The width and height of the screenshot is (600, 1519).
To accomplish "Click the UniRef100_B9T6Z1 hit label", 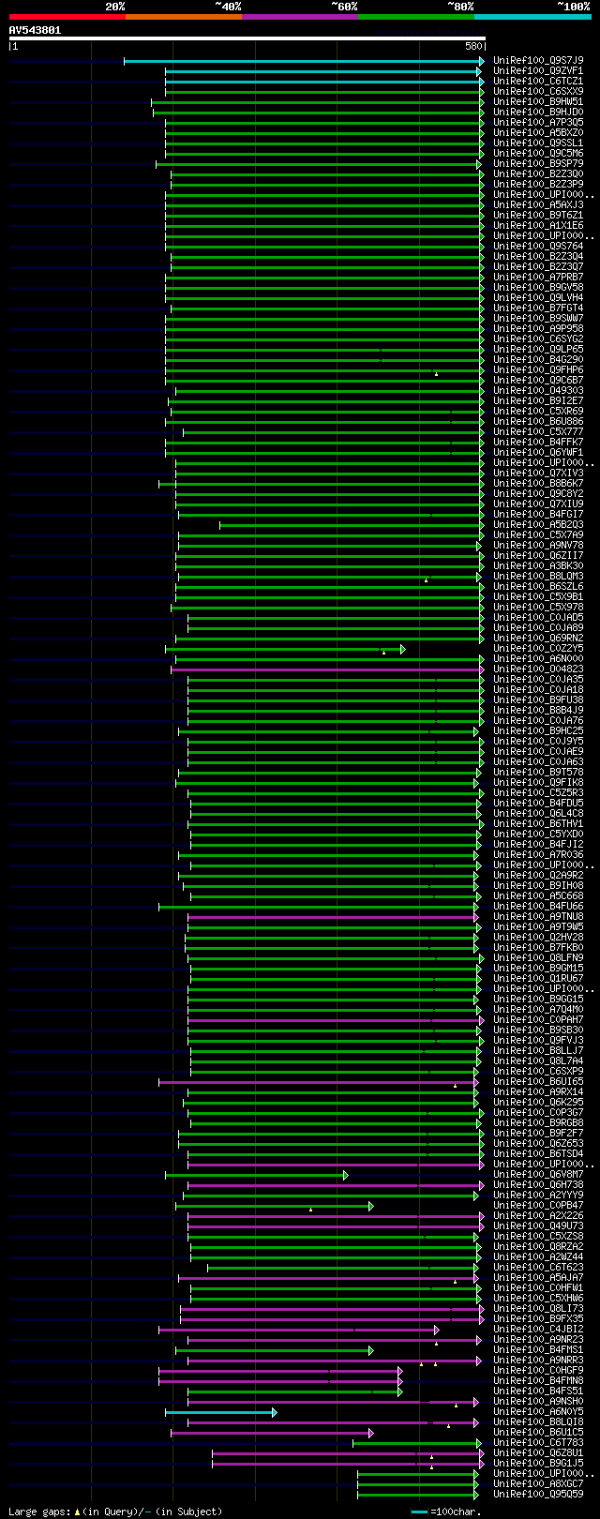I will point(538,215).
